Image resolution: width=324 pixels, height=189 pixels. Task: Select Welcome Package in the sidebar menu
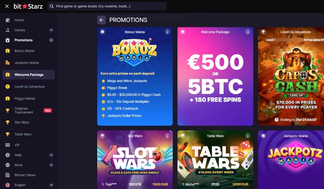pyautogui.click(x=28, y=75)
